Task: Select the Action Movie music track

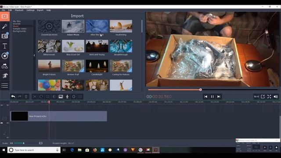Action: pos(73,26)
